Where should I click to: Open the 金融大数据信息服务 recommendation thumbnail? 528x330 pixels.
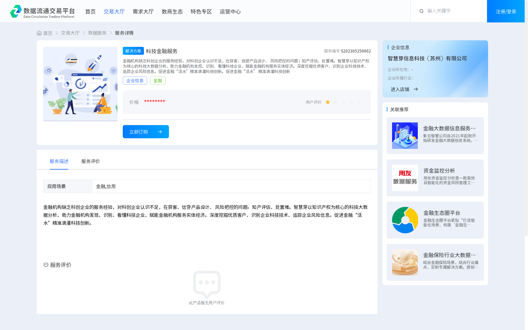405,136
